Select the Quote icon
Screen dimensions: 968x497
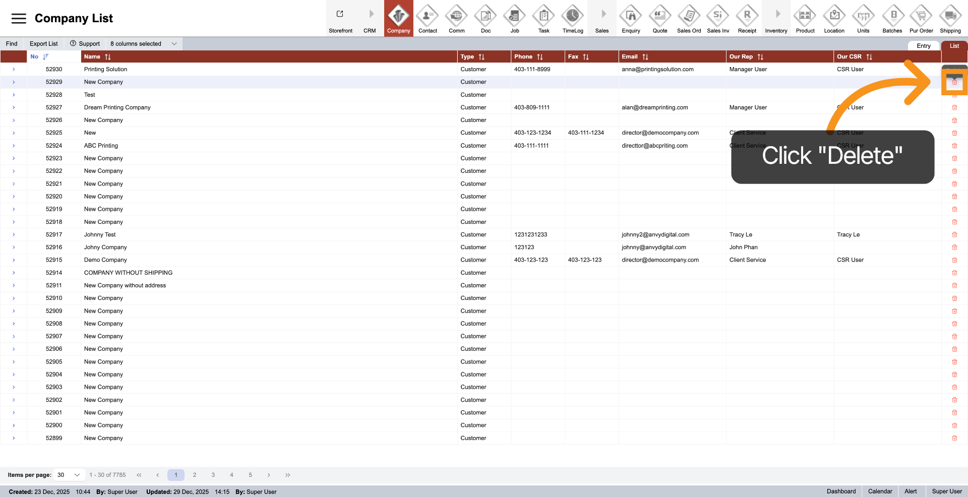coord(659,18)
